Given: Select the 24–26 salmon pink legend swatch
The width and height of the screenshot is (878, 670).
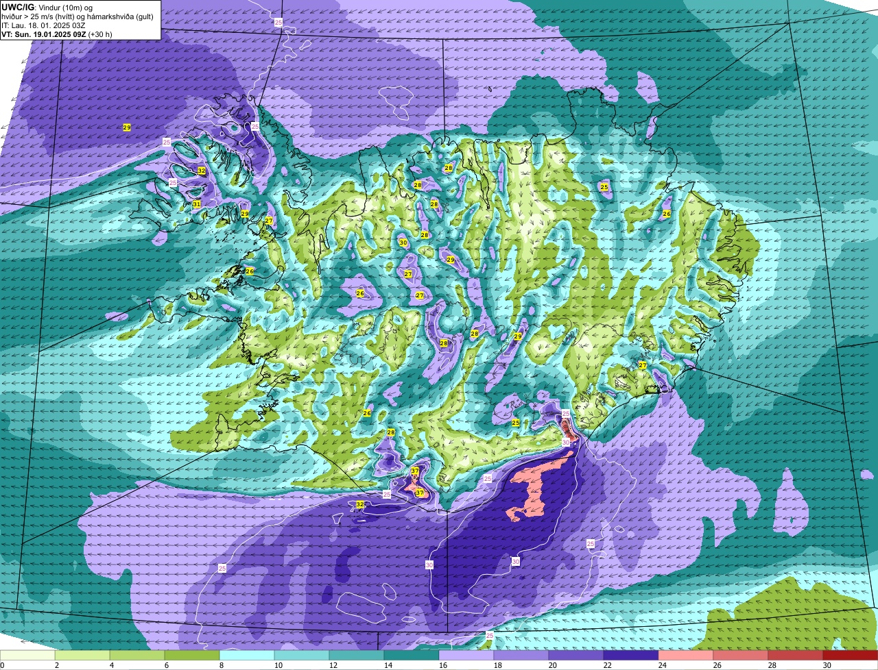Looking at the screenshot, I should pos(686,655).
